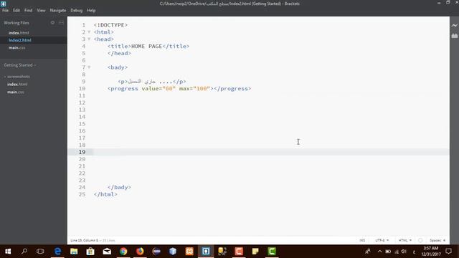Switch to Brackets taskbar icon
The height and width of the screenshot is (258, 459).
(x=206, y=252)
